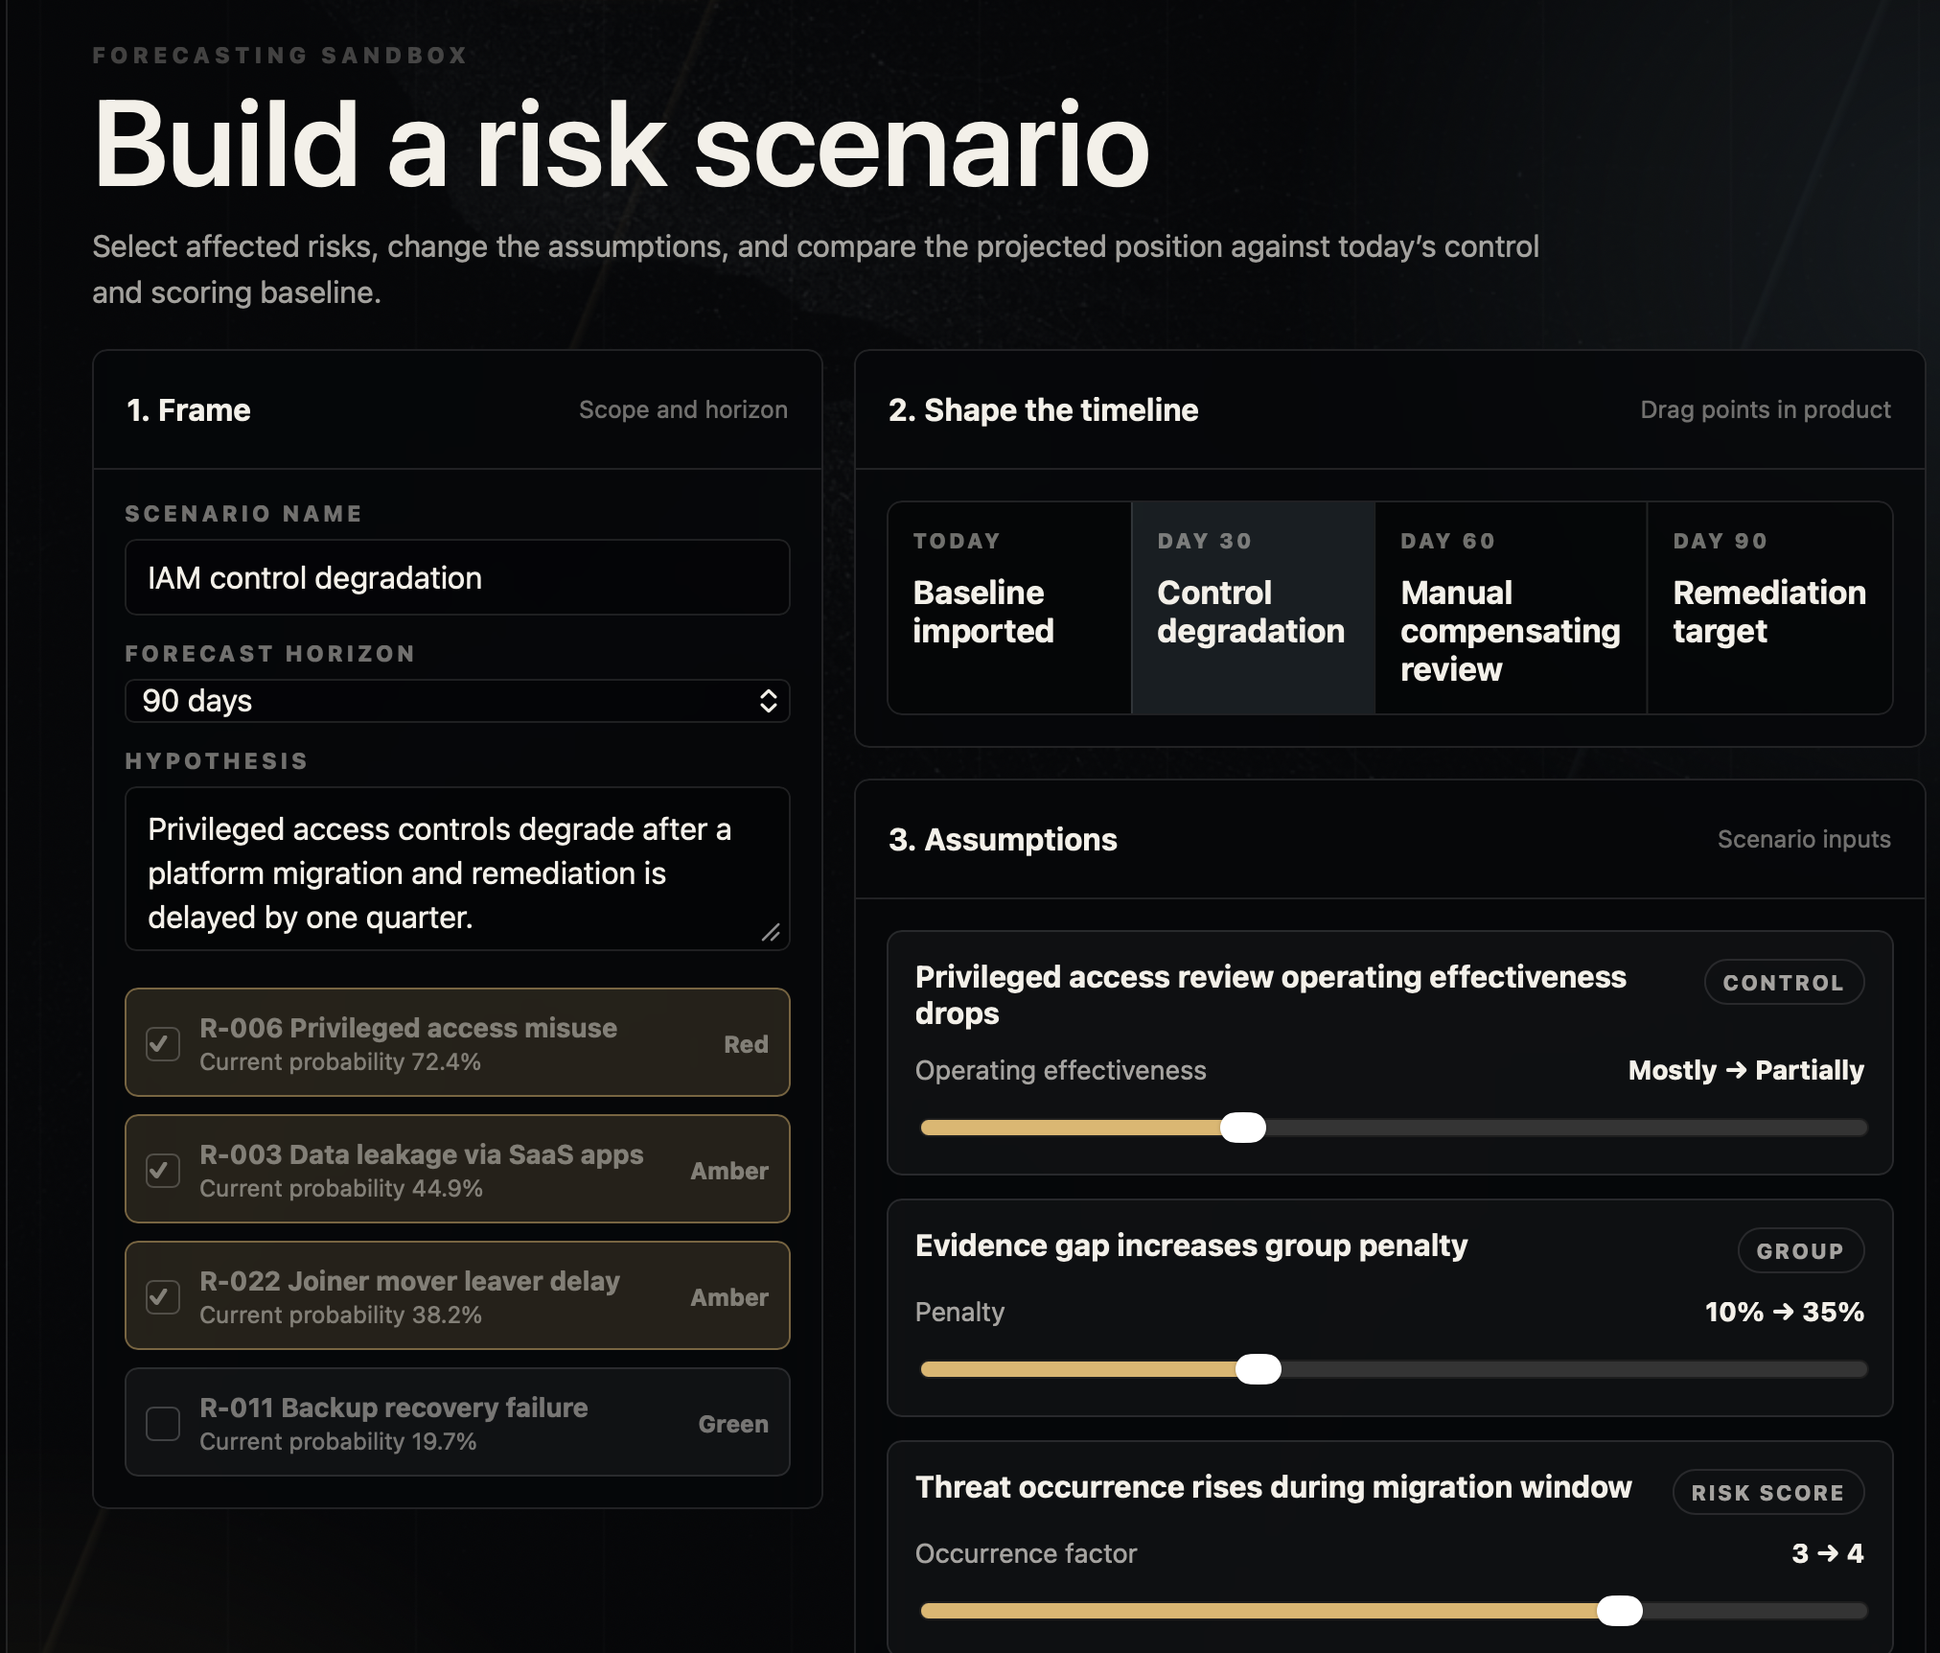Click 'Threat occurrence rises during migration window' title
This screenshot has width=1940, height=1653.
[x=1273, y=1487]
